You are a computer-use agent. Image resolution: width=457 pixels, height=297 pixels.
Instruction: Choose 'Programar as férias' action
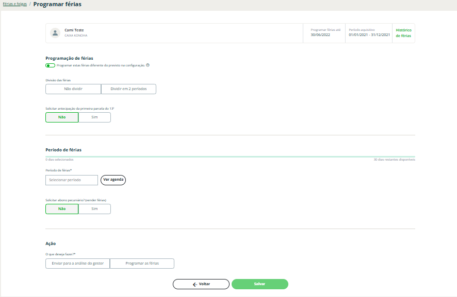142,264
